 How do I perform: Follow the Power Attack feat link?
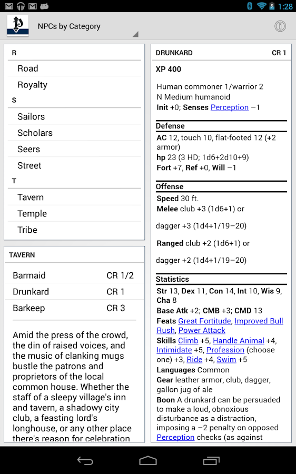pos(202,330)
